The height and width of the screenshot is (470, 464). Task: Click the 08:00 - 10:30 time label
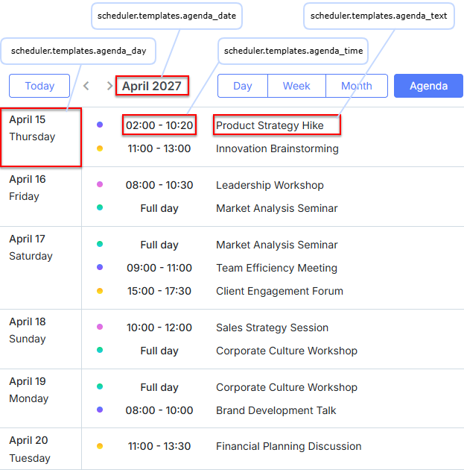(x=159, y=185)
